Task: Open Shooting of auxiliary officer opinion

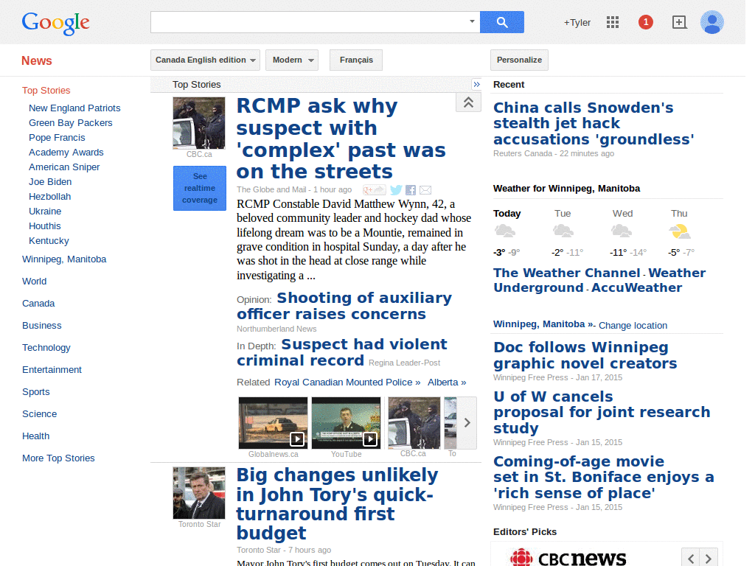Action: [344, 306]
